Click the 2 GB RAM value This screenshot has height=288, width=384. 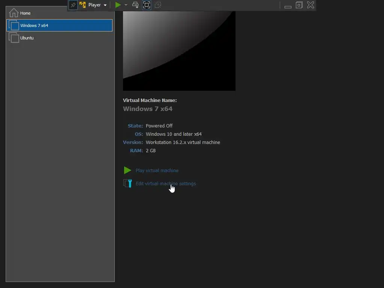[151, 151]
